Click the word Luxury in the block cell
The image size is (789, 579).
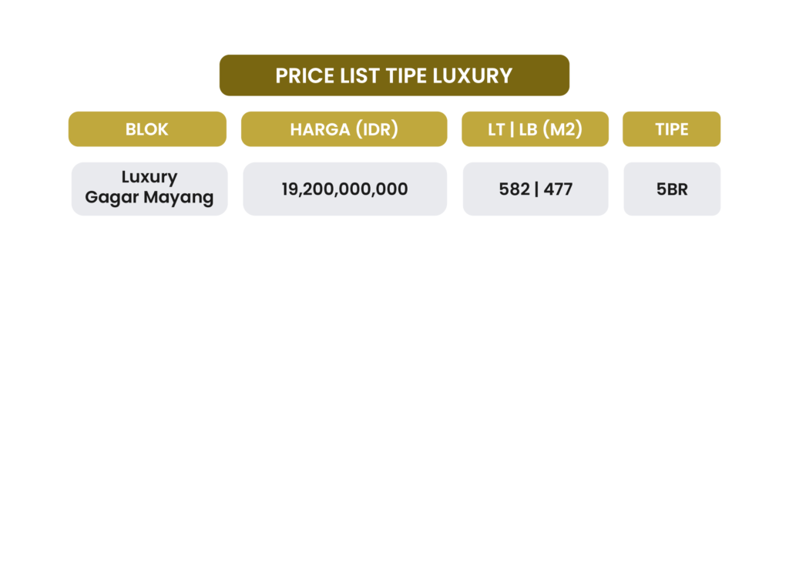[149, 177]
